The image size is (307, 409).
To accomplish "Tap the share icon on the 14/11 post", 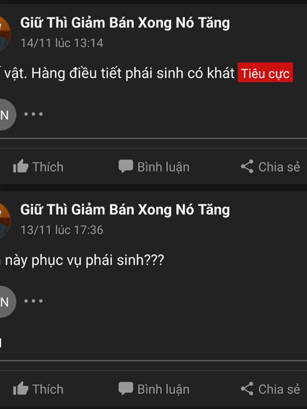I will tap(247, 167).
